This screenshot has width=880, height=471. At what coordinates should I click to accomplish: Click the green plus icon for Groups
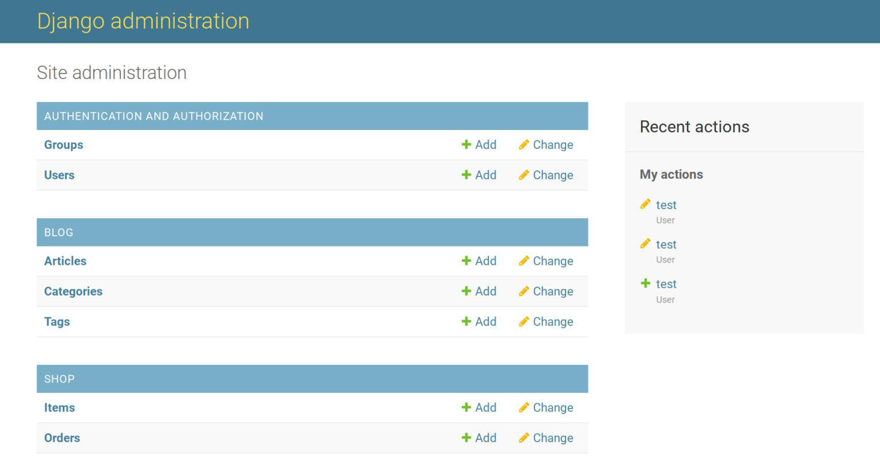tap(466, 144)
